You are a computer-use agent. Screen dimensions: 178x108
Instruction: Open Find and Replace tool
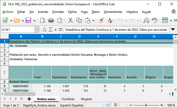[x=146, y=20]
